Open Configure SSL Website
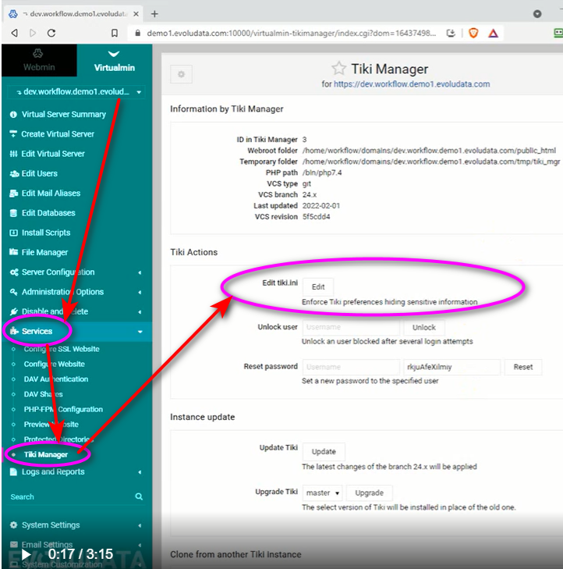Screen dimensions: 563x569 click(62, 349)
